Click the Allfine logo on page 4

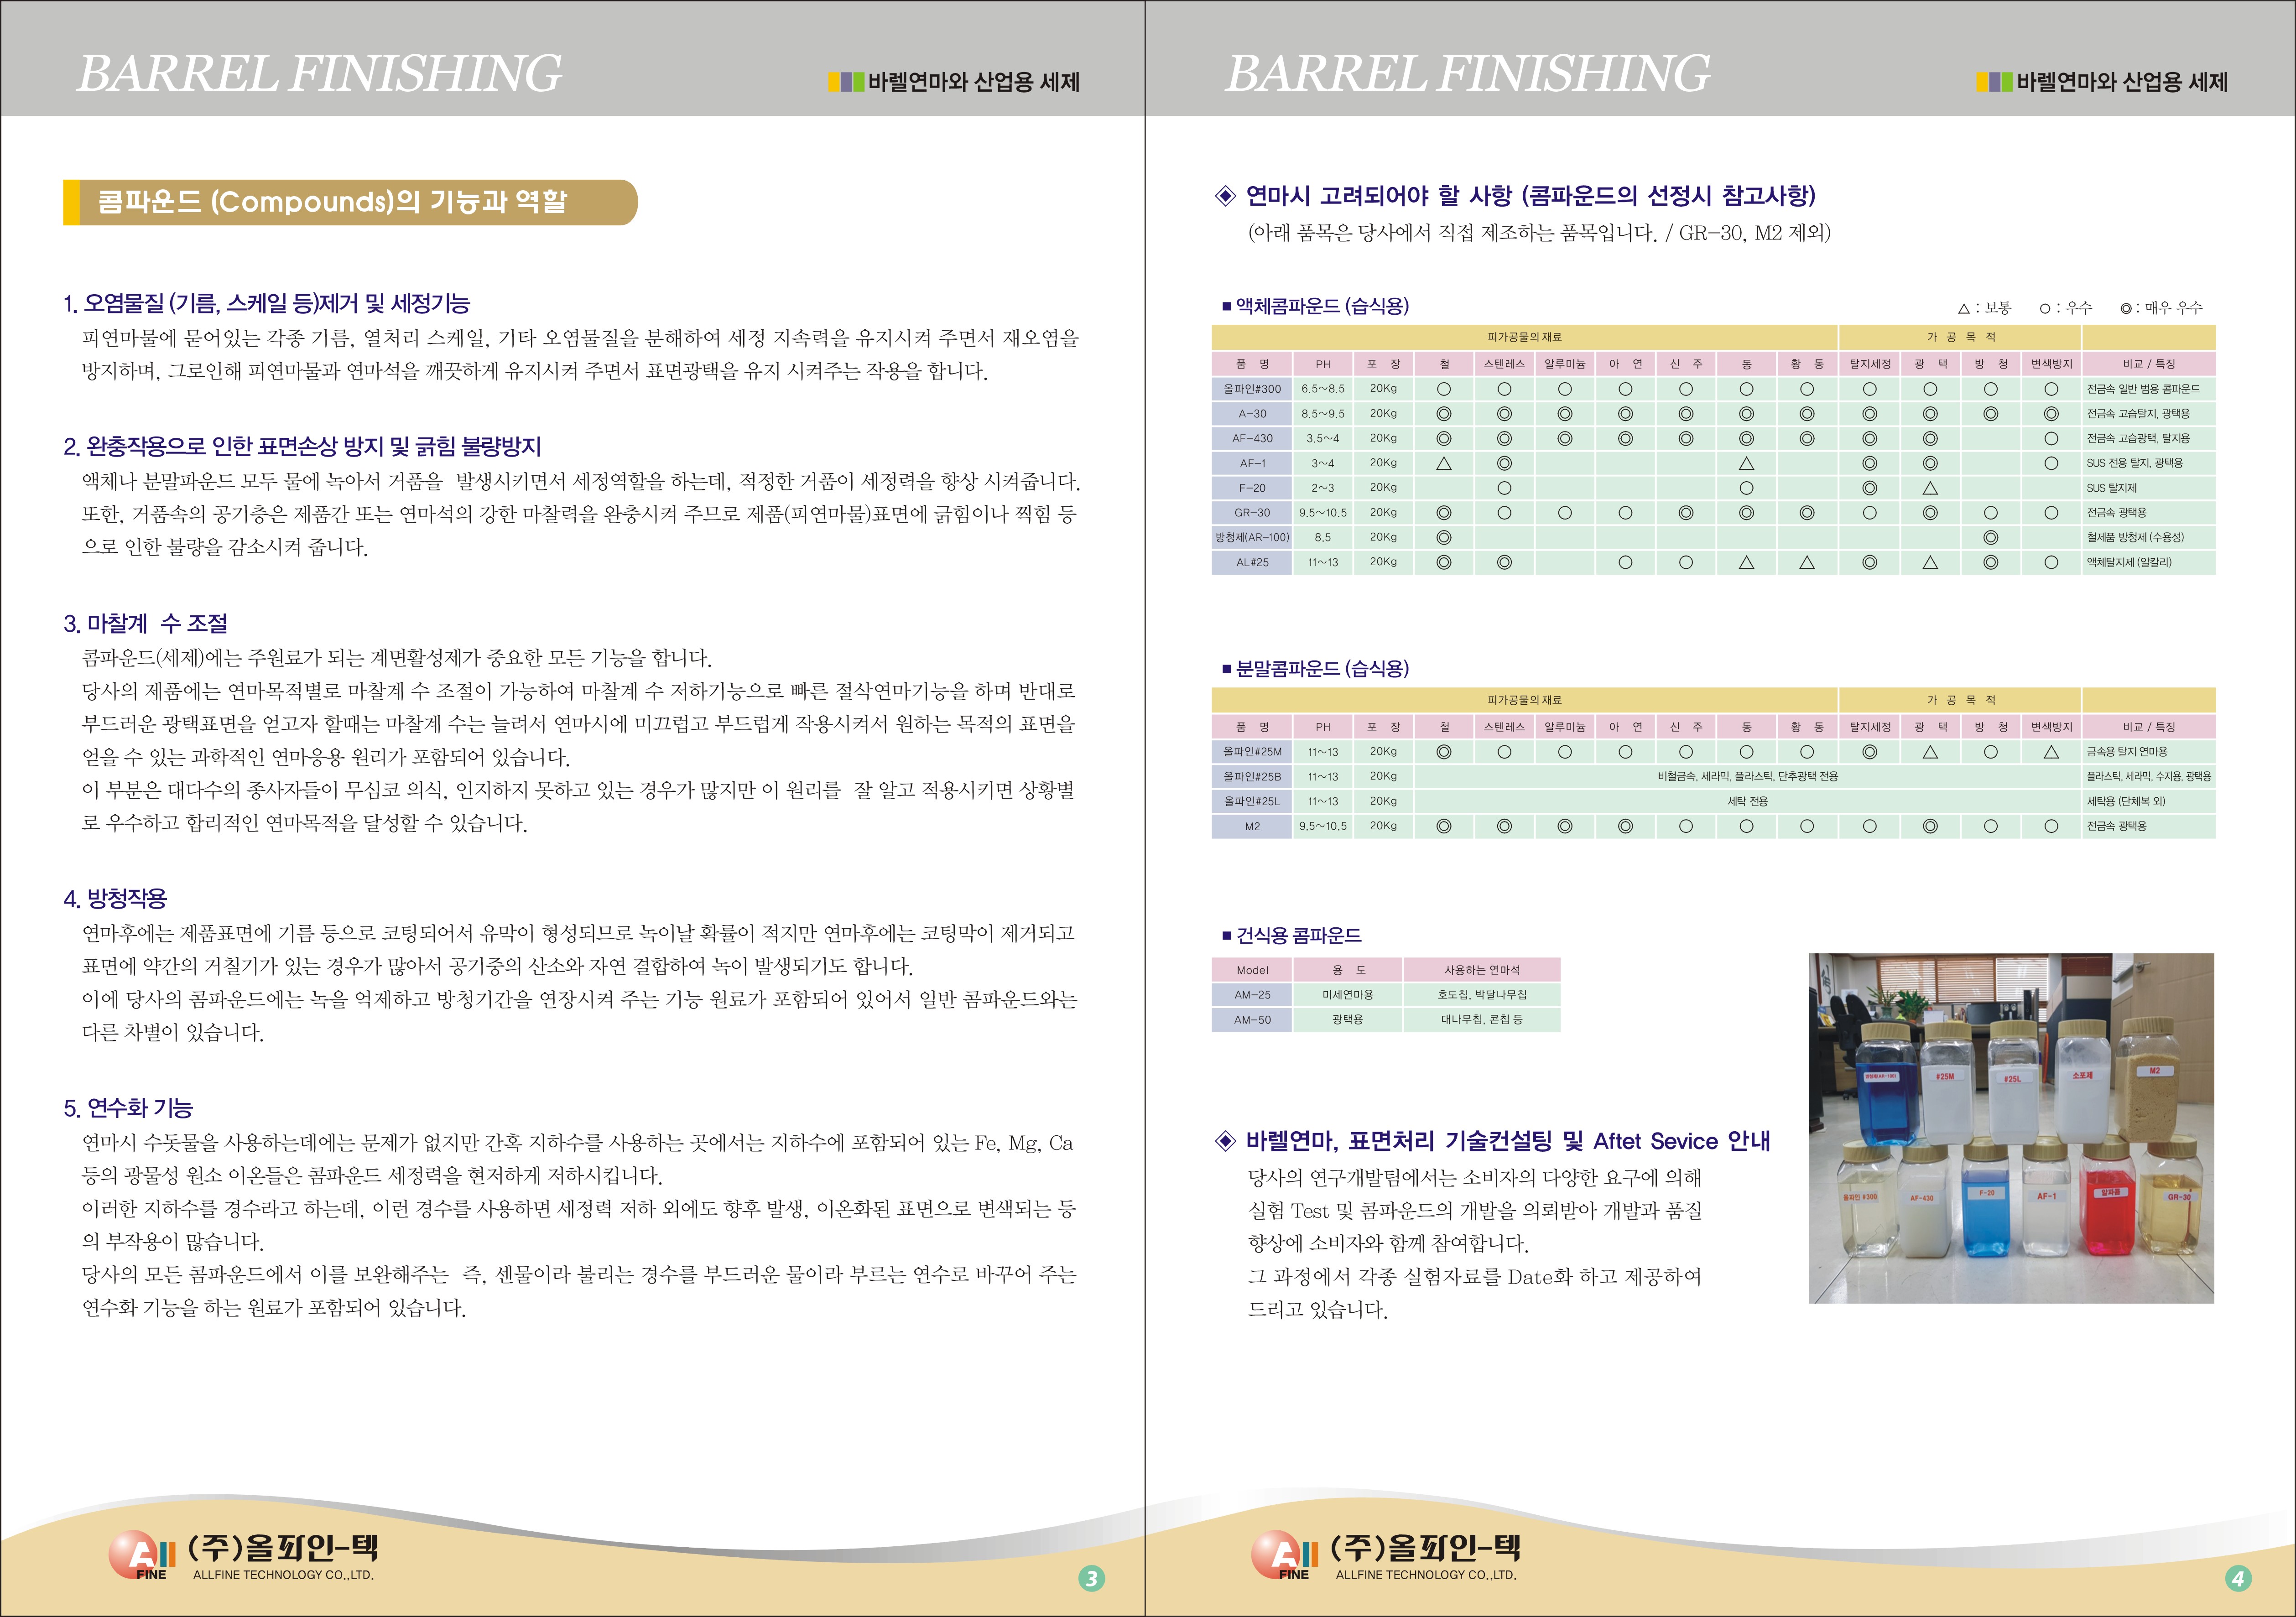pyautogui.click(x=1285, y=1556)
